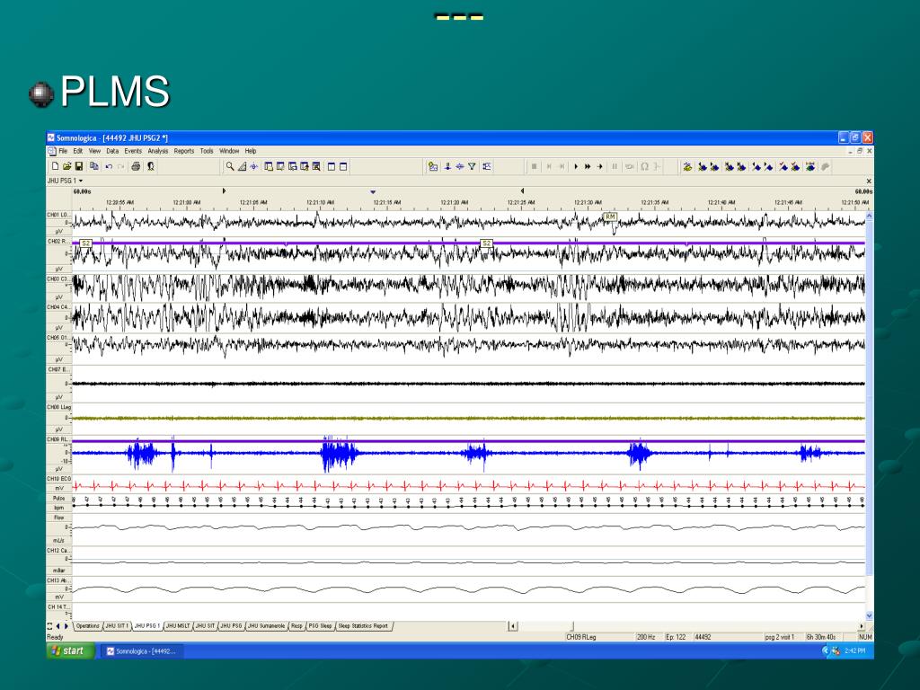Image resolution: width=920 pixels, height=690 pixels.
Task: Play the recording forward
Action: pos(576,166)
